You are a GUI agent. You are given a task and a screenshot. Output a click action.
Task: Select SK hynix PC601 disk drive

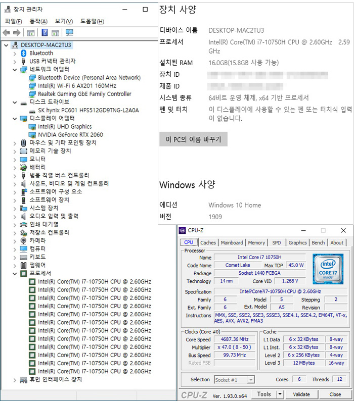[x=88, y=110]
